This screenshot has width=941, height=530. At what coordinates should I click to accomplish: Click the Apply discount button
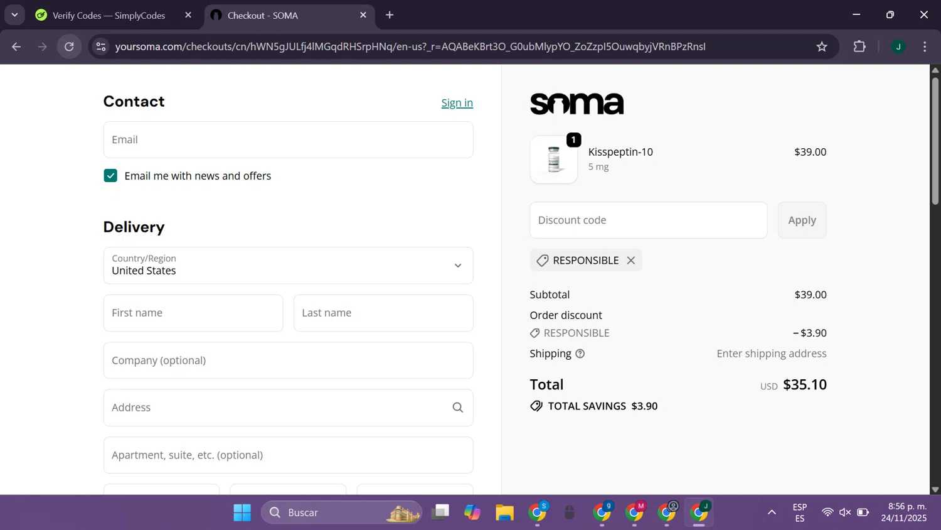coord(802,220)
